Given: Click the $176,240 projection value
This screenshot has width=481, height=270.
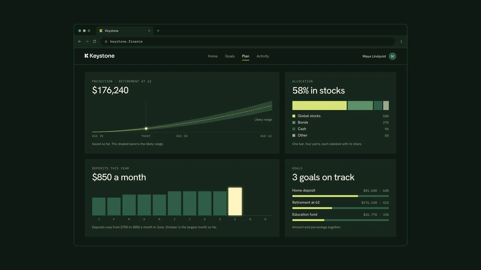Looking at the screenshot, I should click(x=110, y=90).
